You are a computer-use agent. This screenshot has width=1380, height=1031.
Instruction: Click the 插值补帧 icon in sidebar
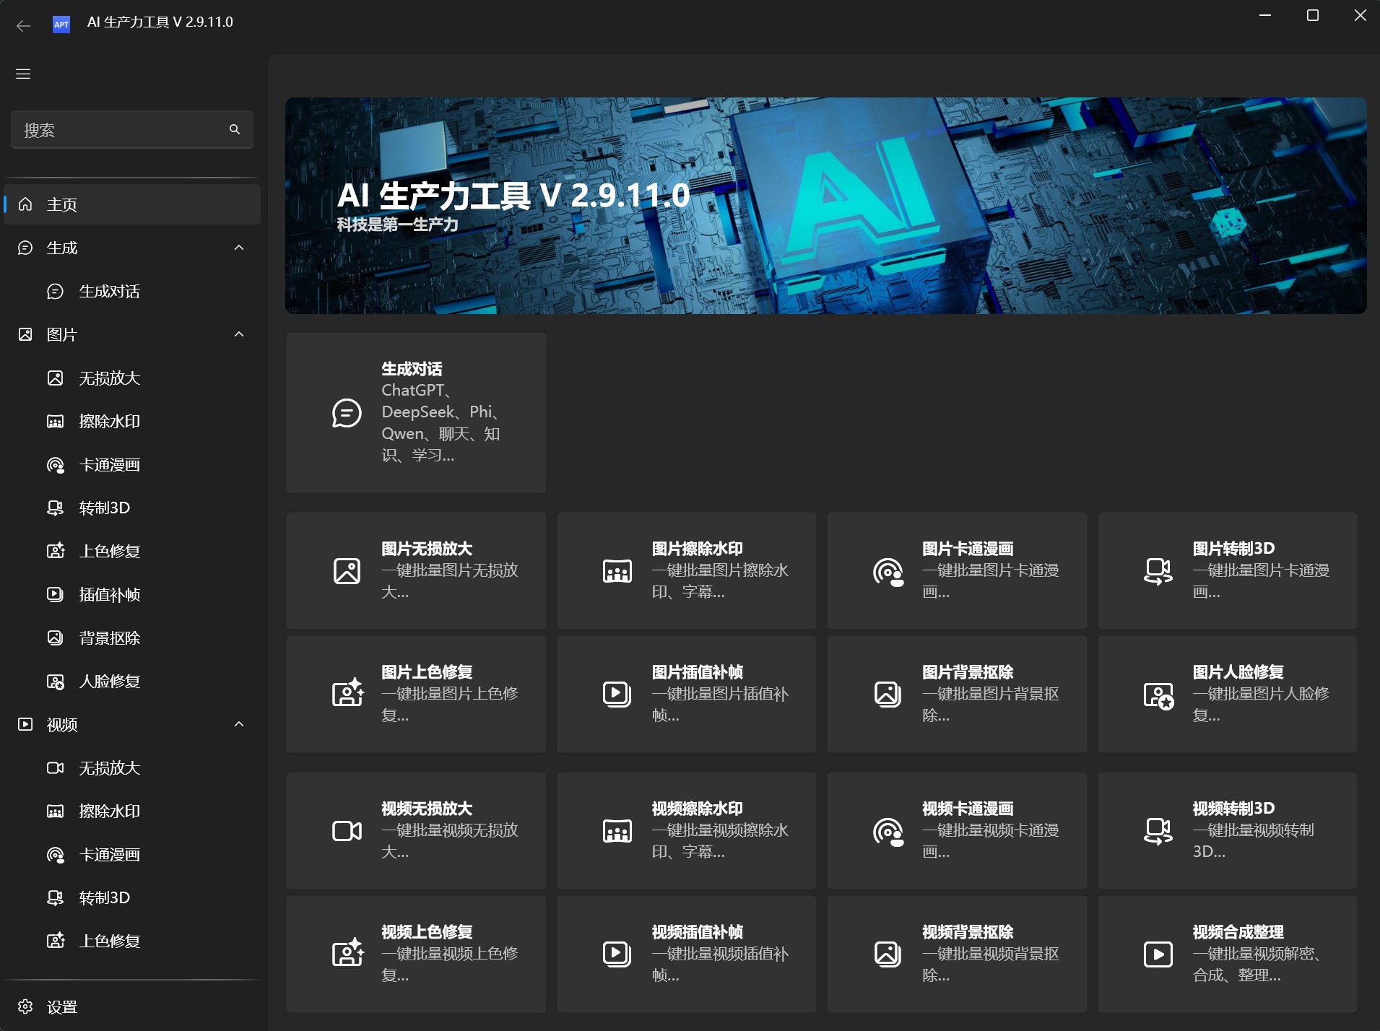[x=56, y=594]
